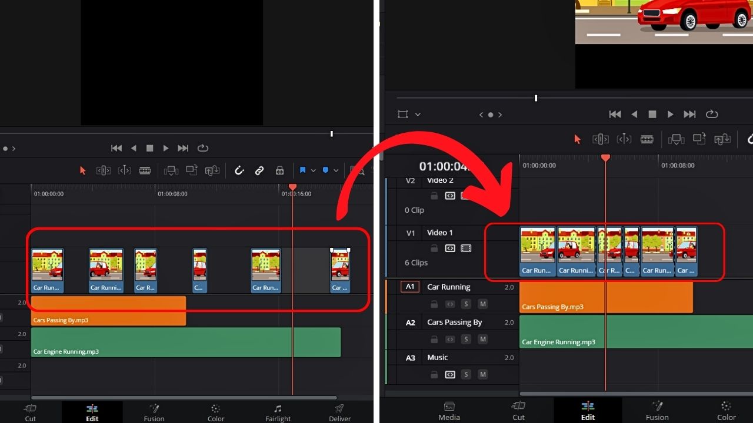Image resolution: width=753 pixels, height=423 pixels.
Task: Open the flag color dropdown
Action: tap(314, 170)
